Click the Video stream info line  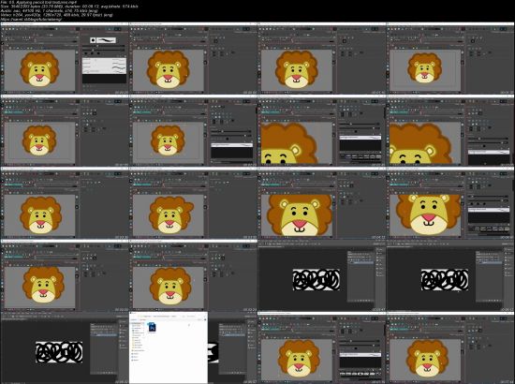point(57,15)
